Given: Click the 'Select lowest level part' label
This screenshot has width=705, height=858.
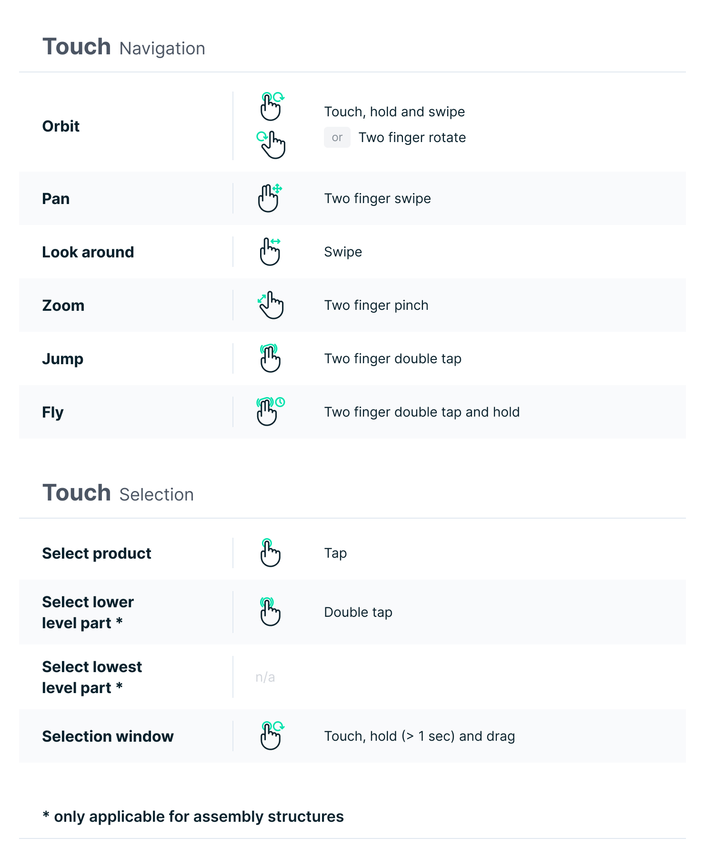Looking at the screenshot, I should click(92, 677).
